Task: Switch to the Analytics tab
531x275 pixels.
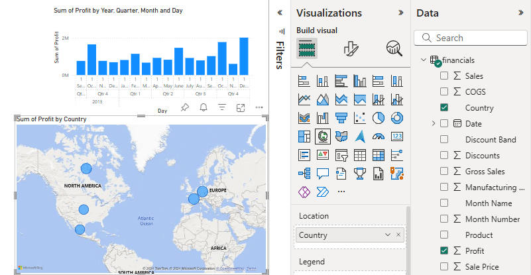Action: [394, 48]
